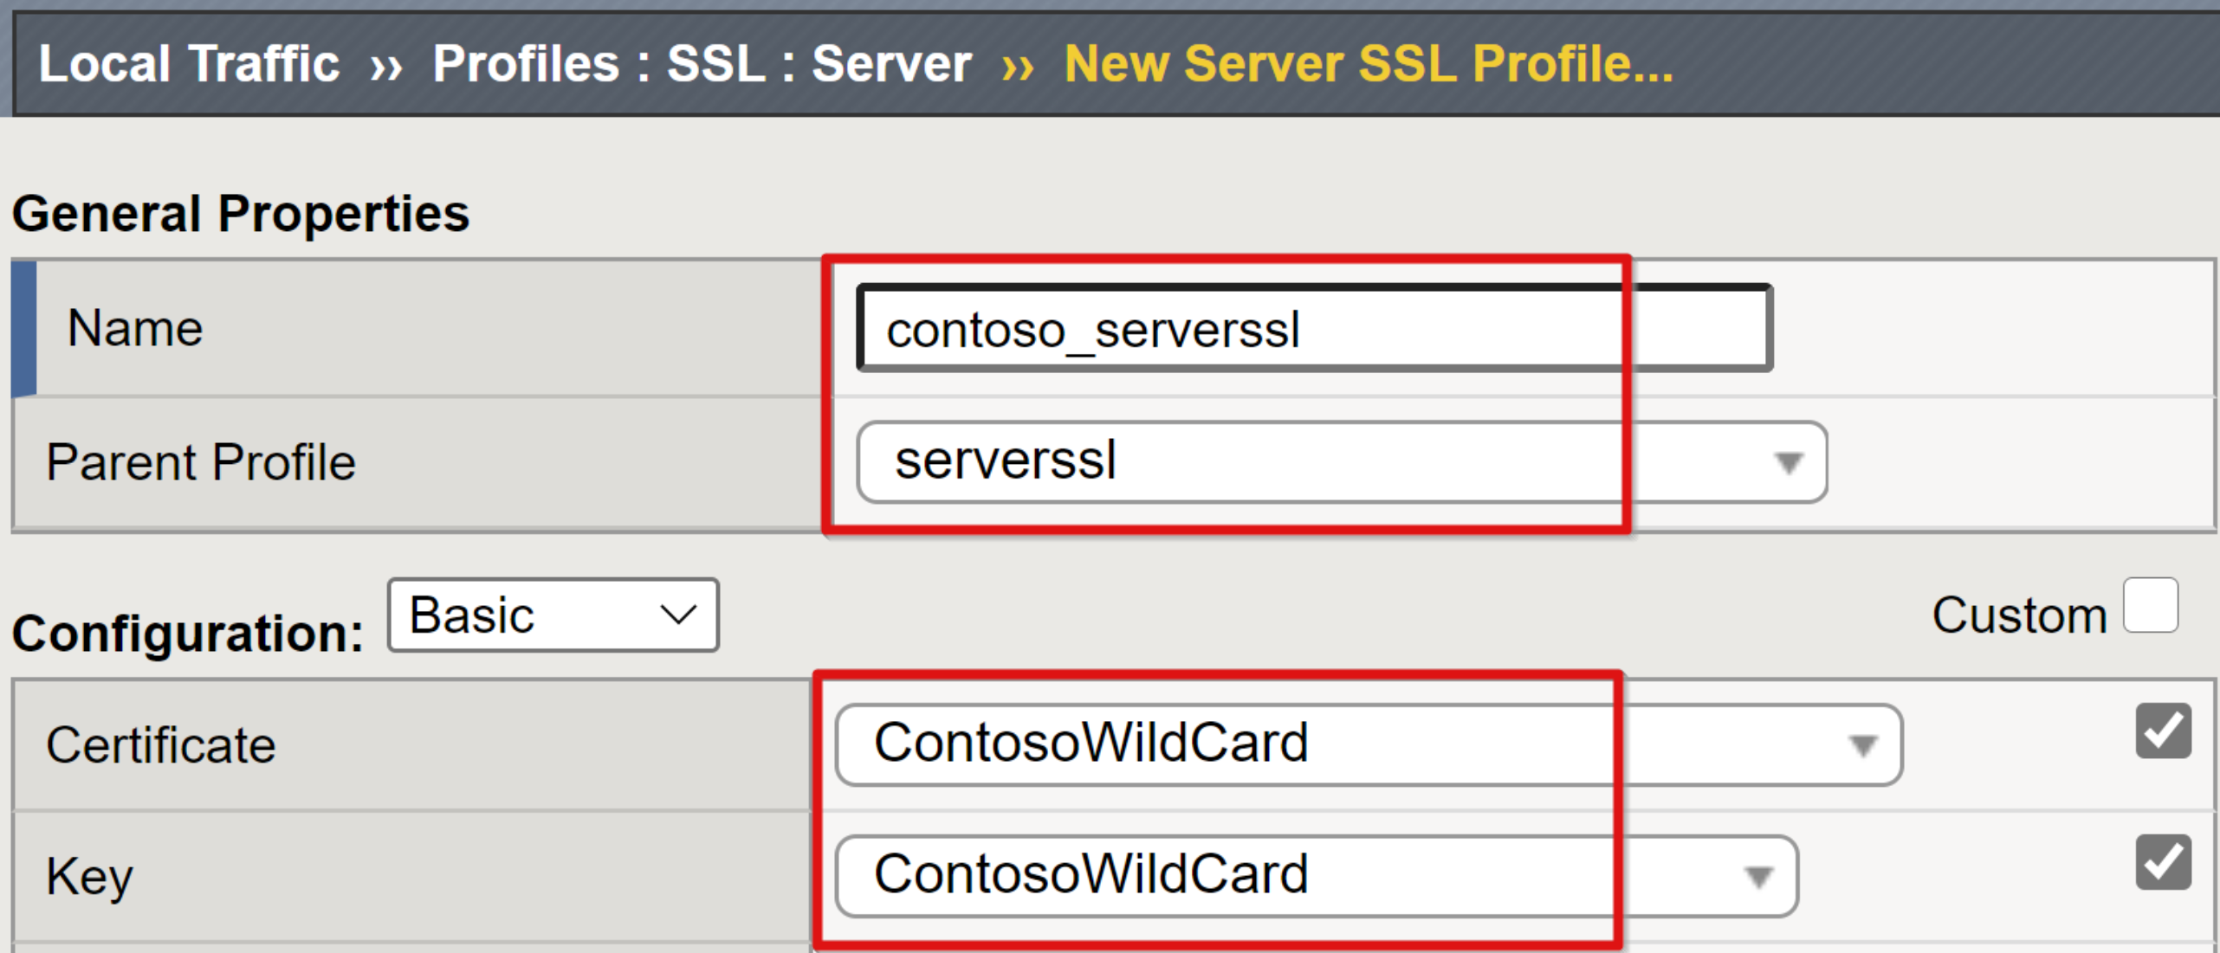
Task: Click the New Server SSL Profile breadcrumb
Action: tap(1366, 61)
